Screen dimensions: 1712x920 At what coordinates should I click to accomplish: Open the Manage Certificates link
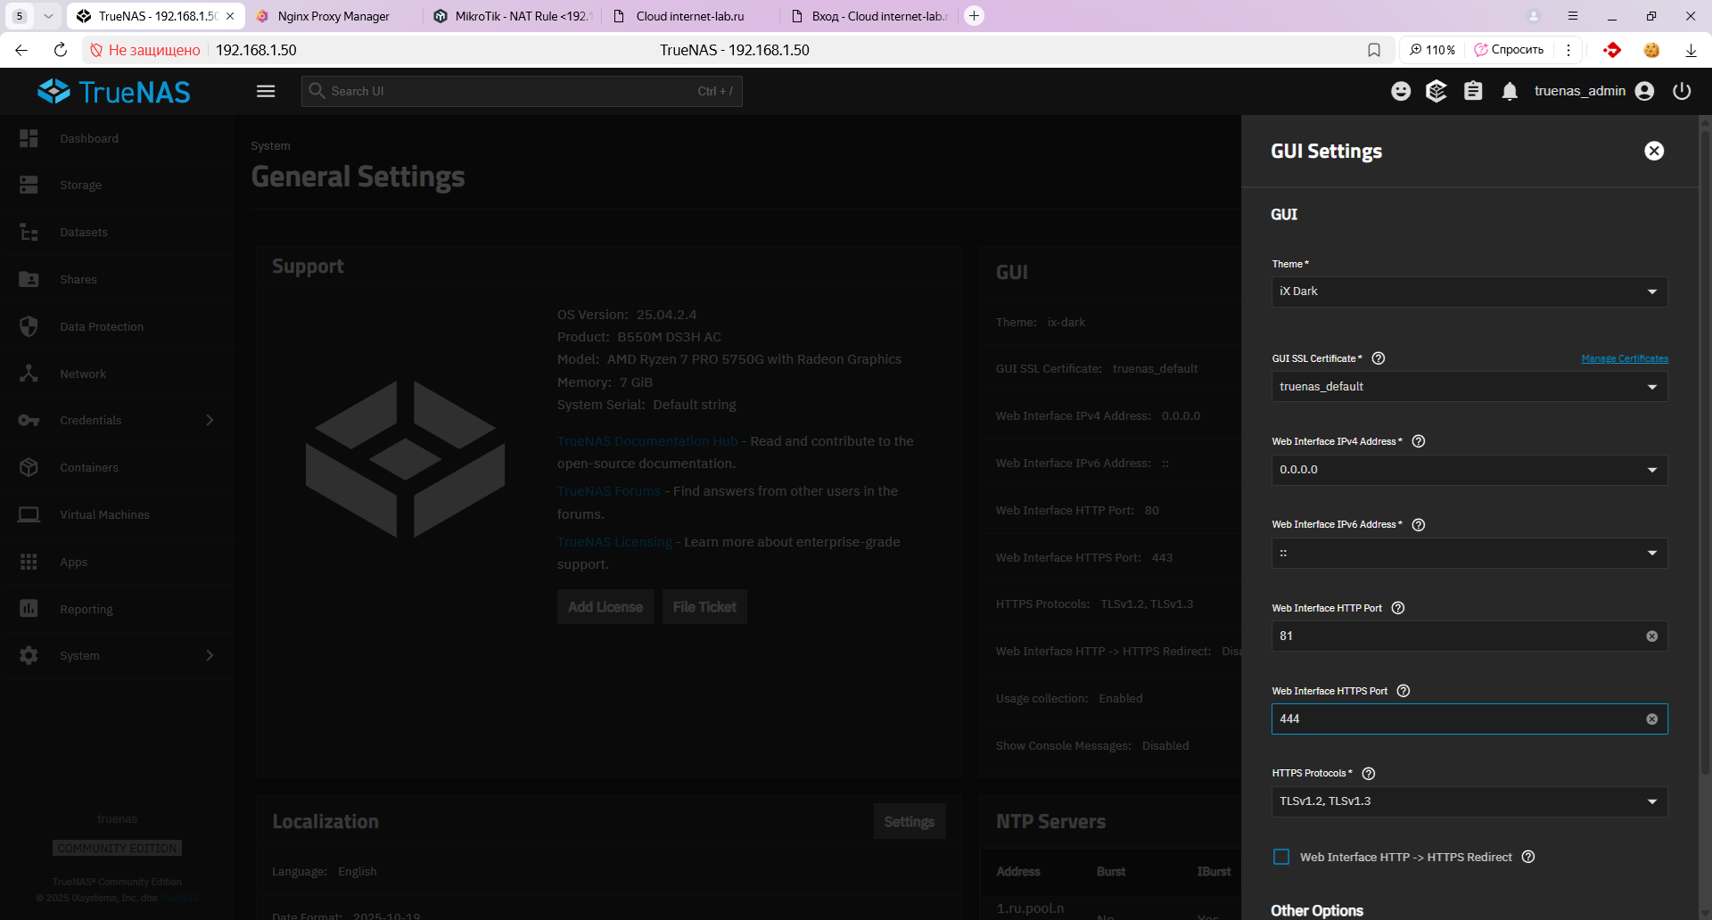click(1624, 358)
